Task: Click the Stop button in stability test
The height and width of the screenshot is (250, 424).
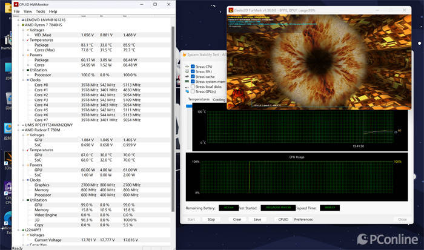Action: pyautogui.click(x=211, y=220)
